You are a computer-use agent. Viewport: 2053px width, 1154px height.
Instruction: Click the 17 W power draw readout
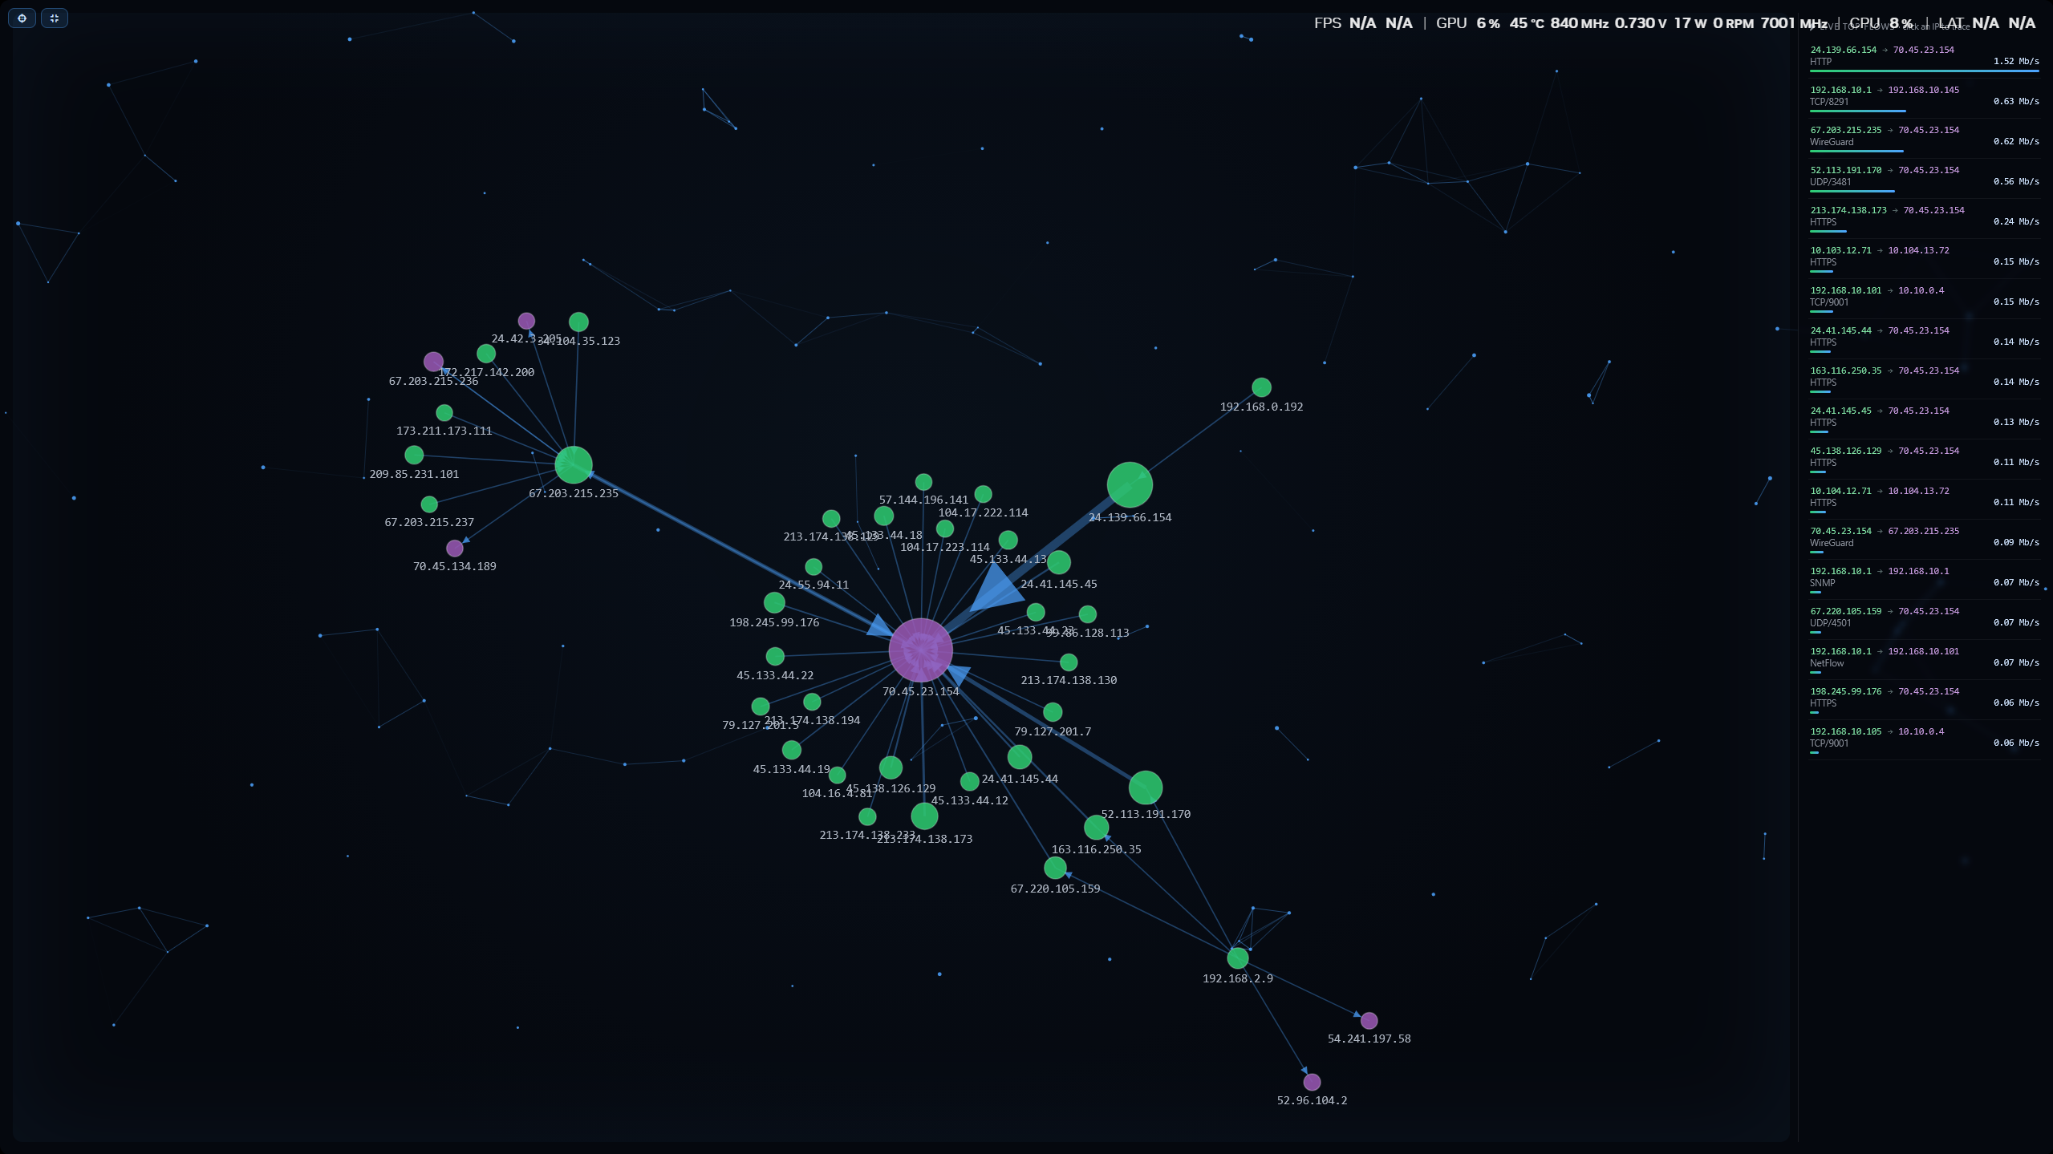tap(1690, 23)
